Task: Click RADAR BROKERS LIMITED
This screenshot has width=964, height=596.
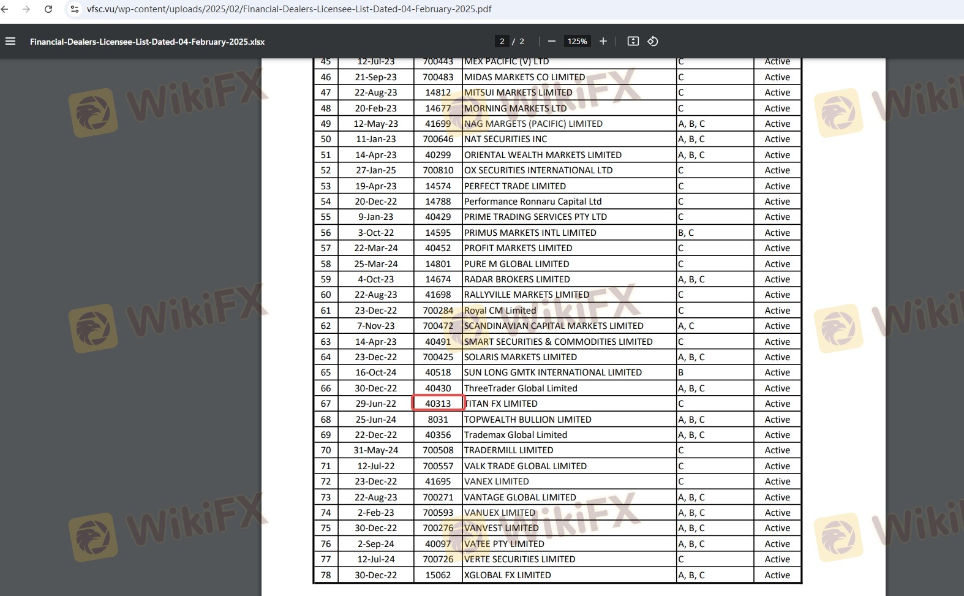Action: 517,279
